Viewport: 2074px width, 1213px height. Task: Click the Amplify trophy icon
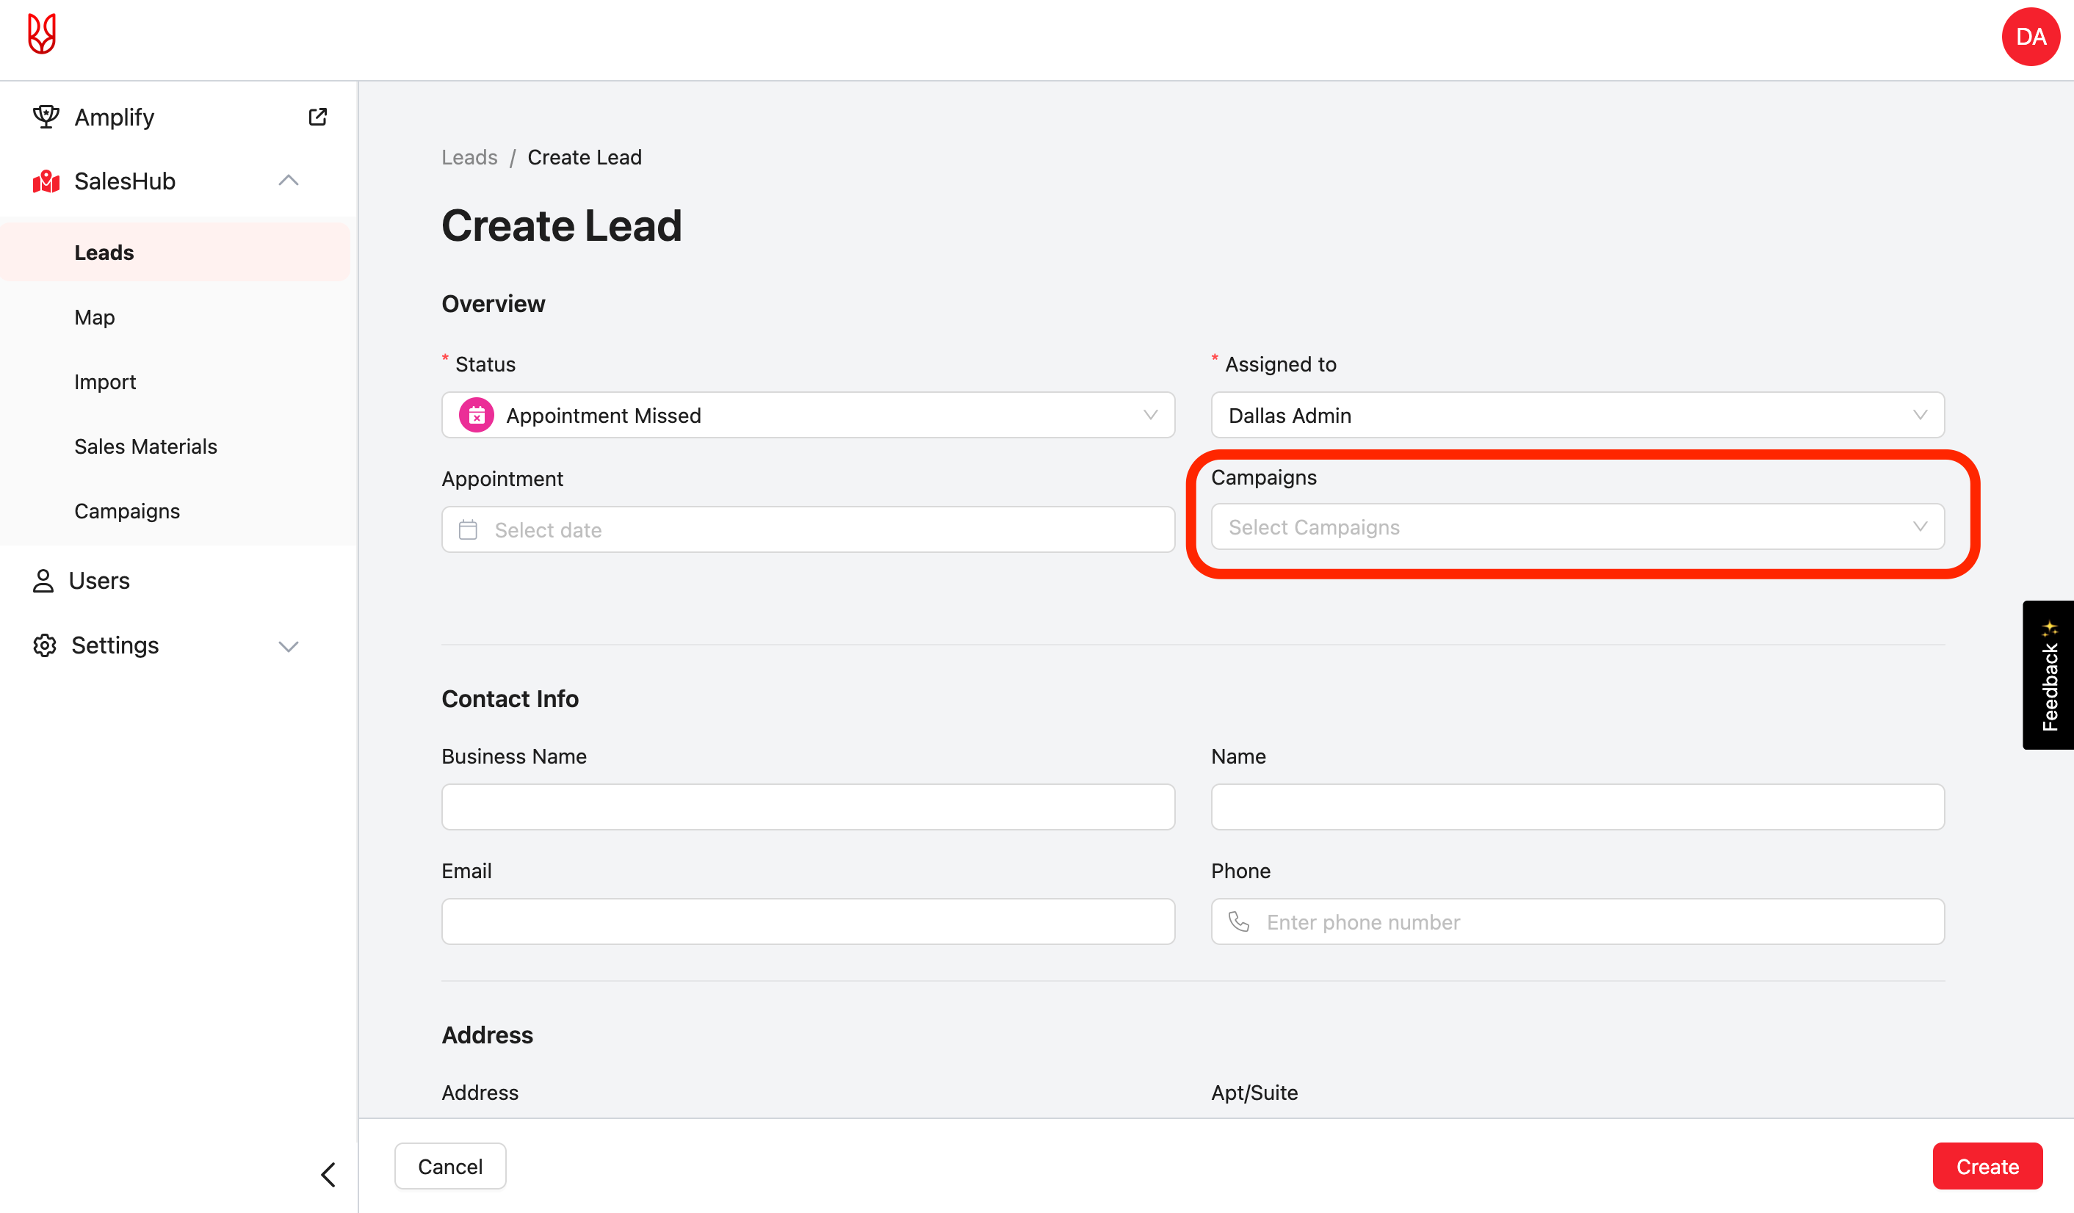tap(46, 117)
